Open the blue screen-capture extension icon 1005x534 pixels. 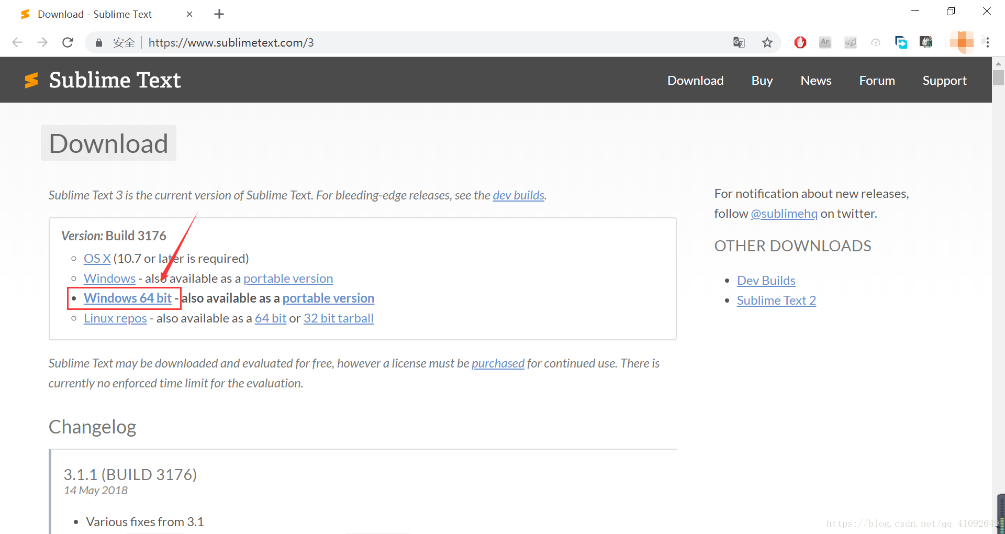[x=901, y=42]
